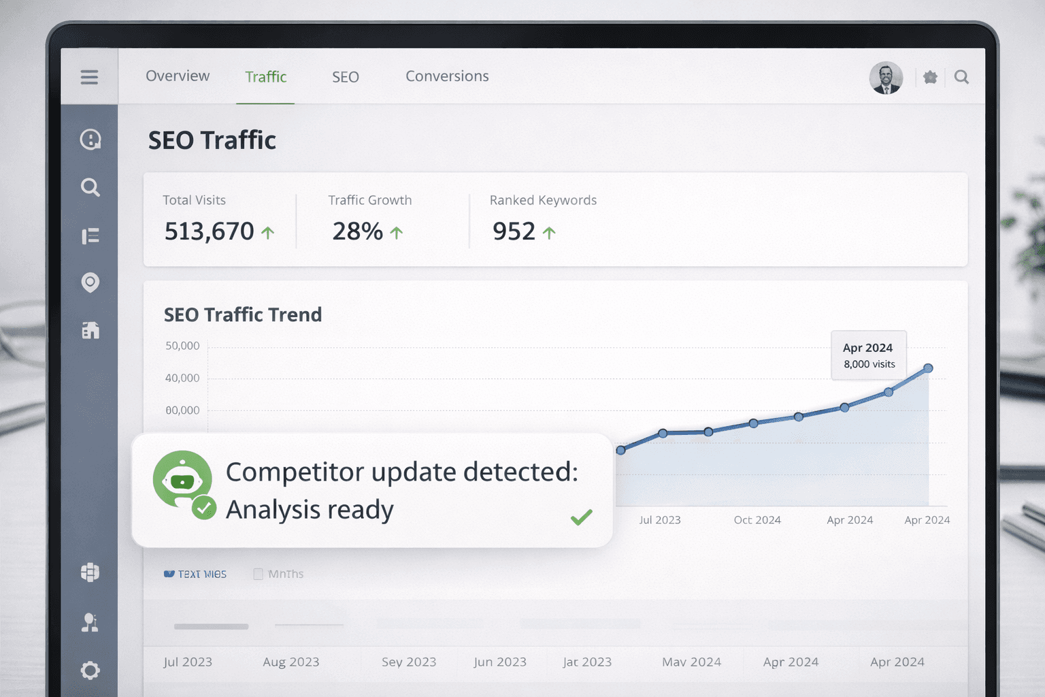
Task: Switch to the Overview tab
Action: pyautogui.click(x=178, y=76)
